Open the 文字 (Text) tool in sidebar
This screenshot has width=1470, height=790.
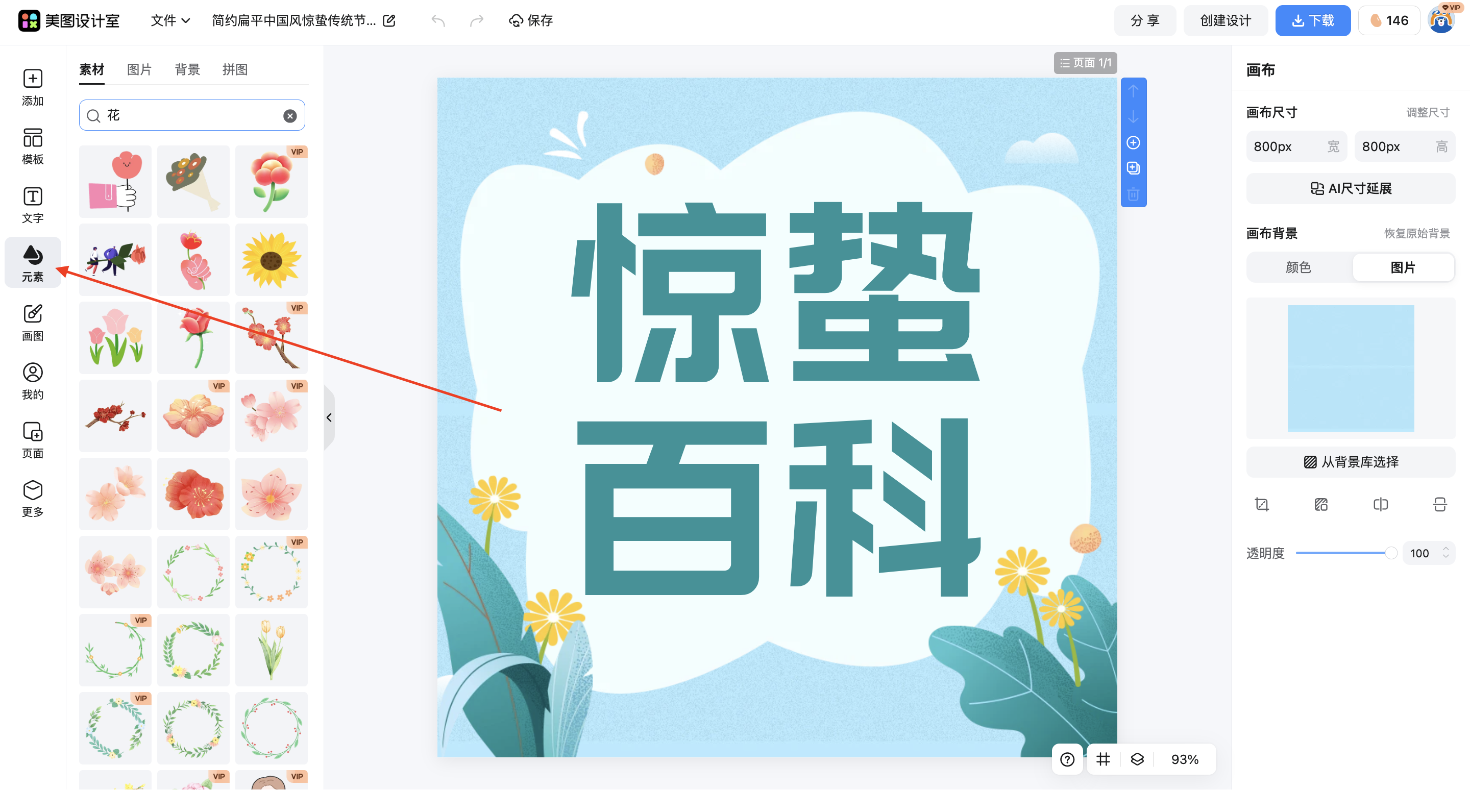pos(33,204)
